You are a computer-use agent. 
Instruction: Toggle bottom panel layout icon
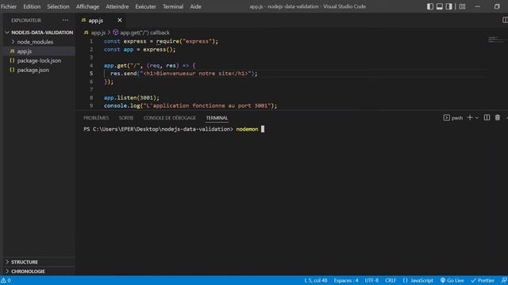[x=439, y=6]
